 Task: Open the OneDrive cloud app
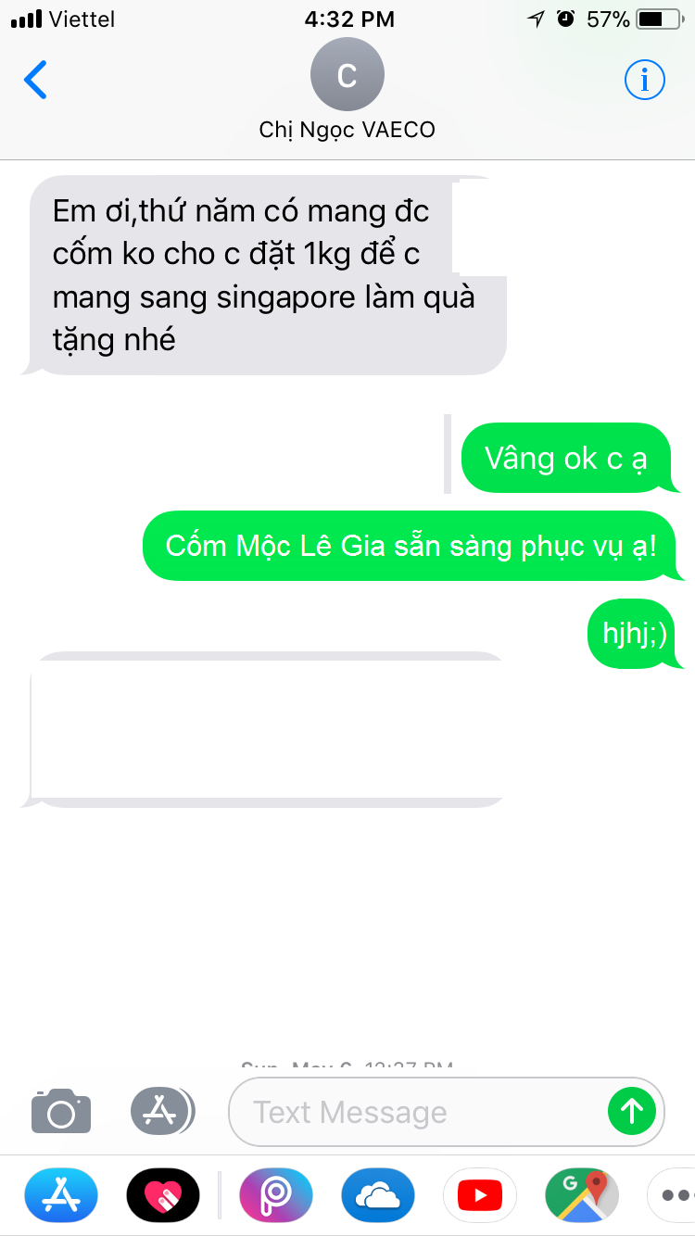tap(378, 1195)
